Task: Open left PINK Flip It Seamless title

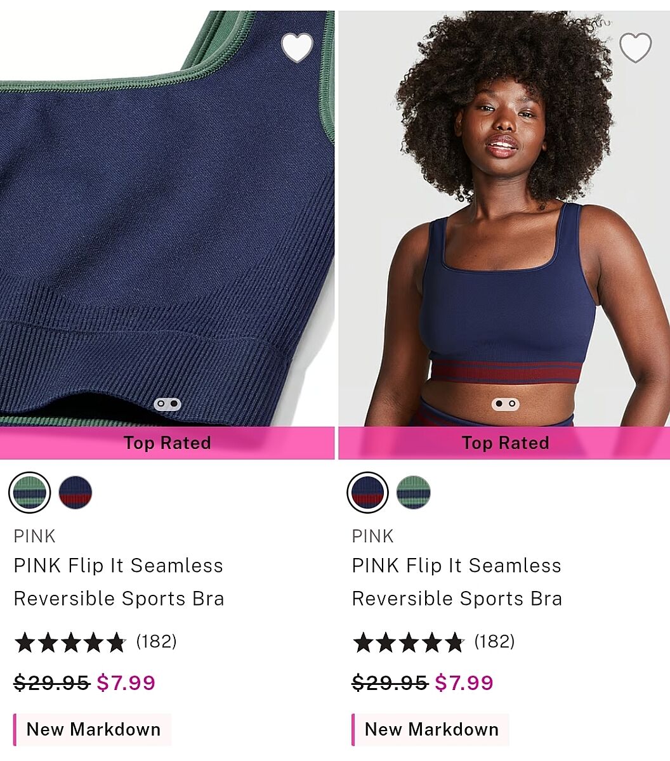Action: coord(119,582)
